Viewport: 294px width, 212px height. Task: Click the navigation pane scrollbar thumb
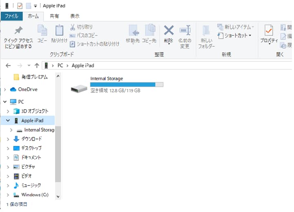click(58, 154)
